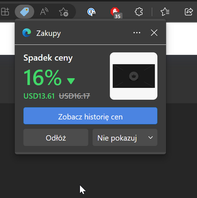Close the Zakupy shopping popup
The height and width of the screenshot is (198, 197).
pos(154,33)
